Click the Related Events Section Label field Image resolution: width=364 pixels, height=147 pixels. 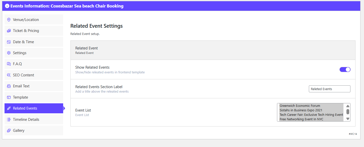tap(329, 89)
